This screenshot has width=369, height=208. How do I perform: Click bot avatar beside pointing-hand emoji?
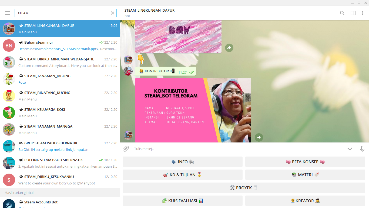128,60
